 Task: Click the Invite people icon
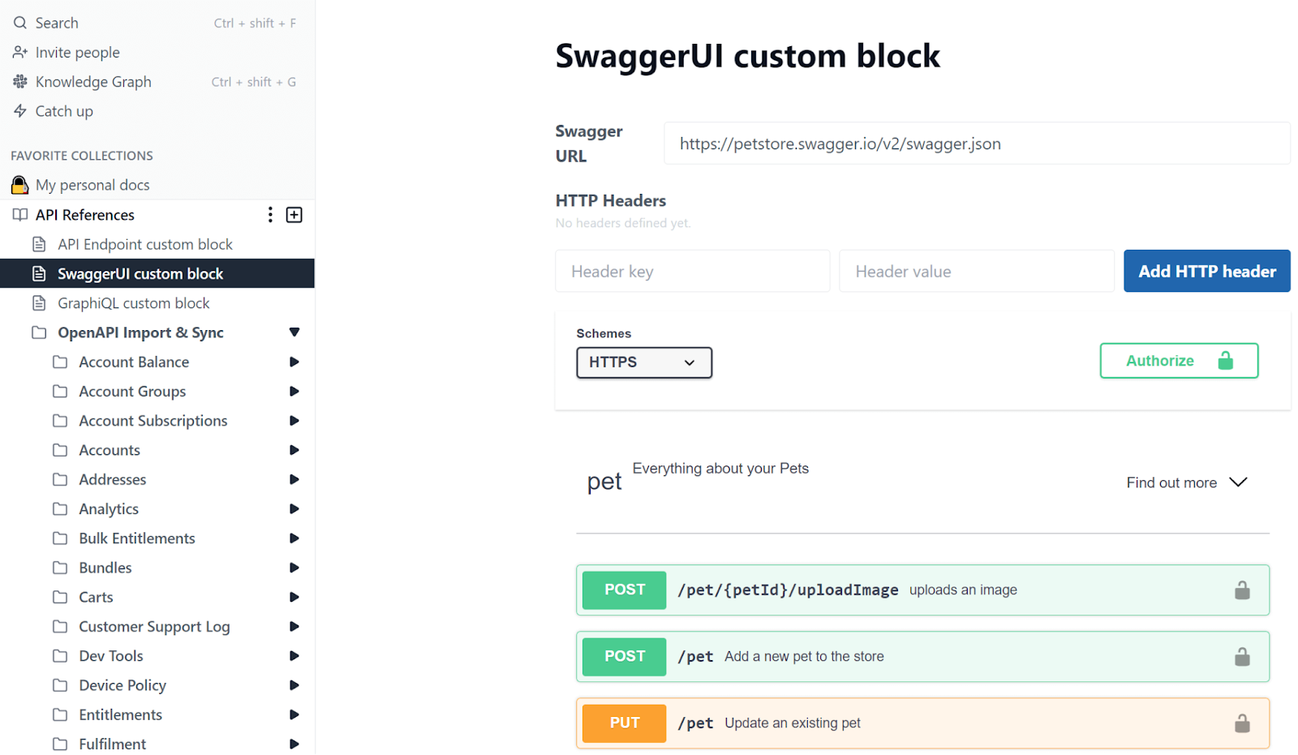pyautogui.click(x=20, y=53)
